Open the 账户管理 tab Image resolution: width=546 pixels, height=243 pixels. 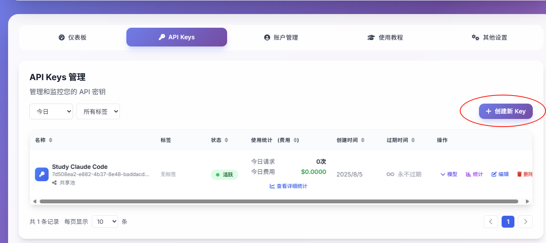click(x=281, y=38)
